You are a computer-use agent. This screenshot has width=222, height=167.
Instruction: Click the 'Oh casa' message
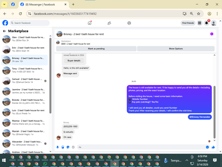67,137
